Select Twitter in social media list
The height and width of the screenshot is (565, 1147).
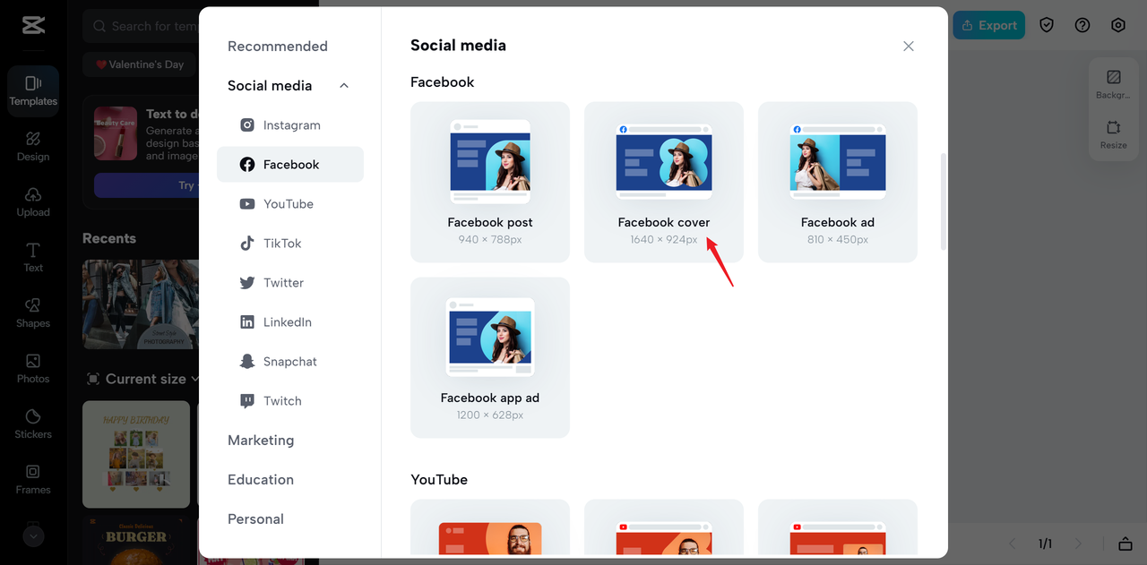[290, 283]
